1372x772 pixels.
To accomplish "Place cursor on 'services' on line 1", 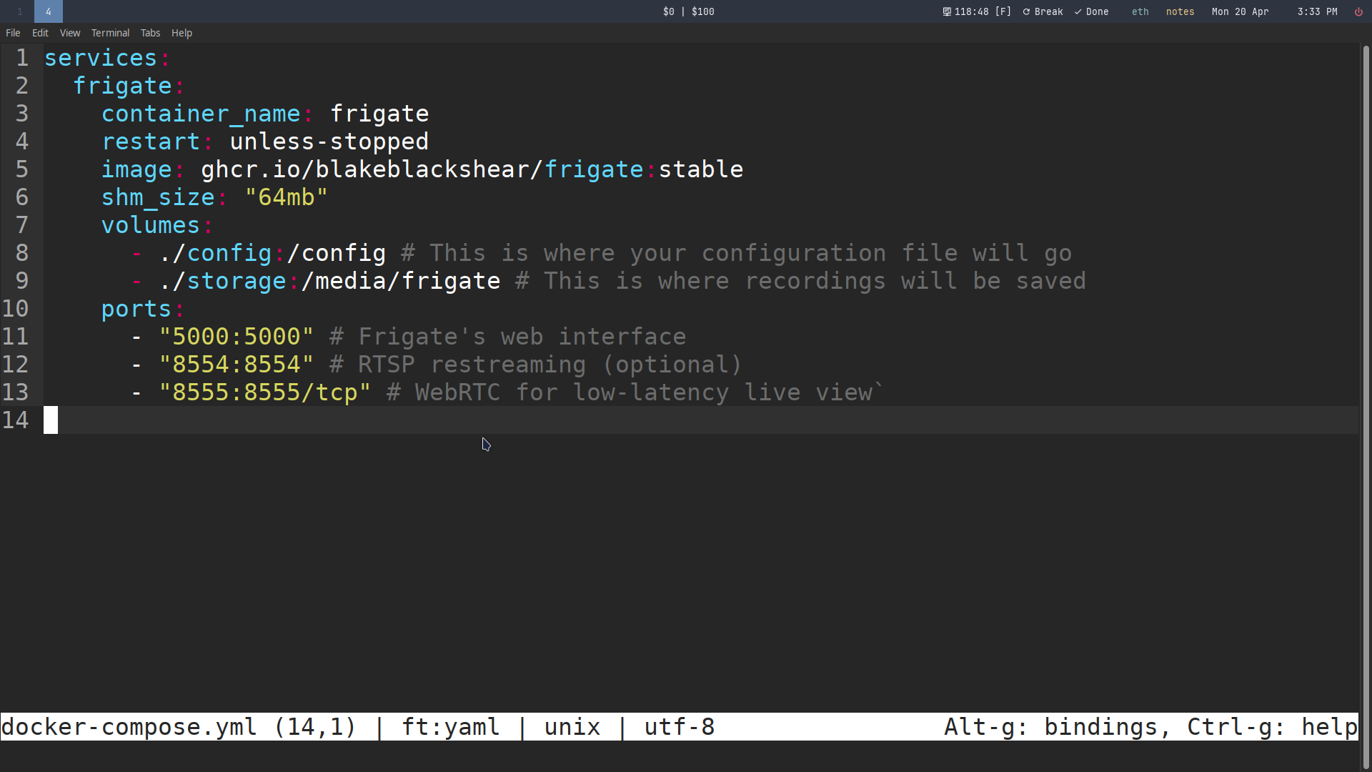I will 101,58.
